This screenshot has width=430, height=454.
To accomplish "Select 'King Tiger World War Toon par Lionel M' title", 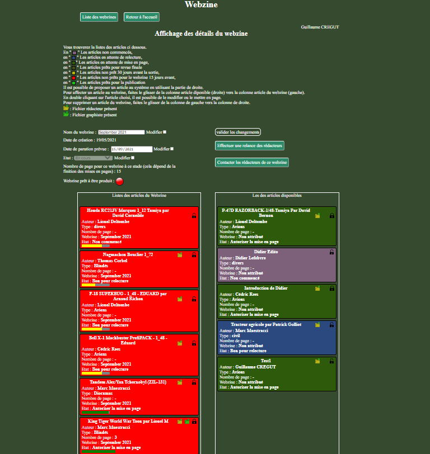I will tap(128, 421).
